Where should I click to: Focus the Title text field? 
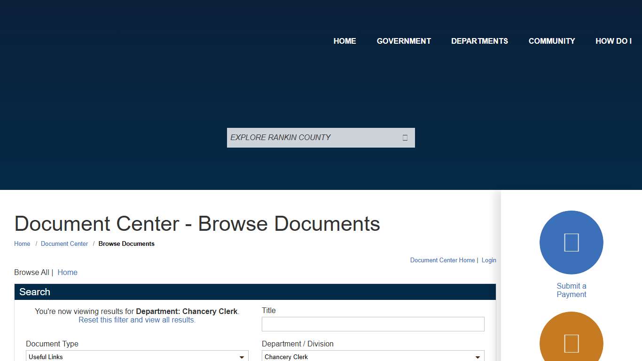pyautogui.click(x=373, y=324)
